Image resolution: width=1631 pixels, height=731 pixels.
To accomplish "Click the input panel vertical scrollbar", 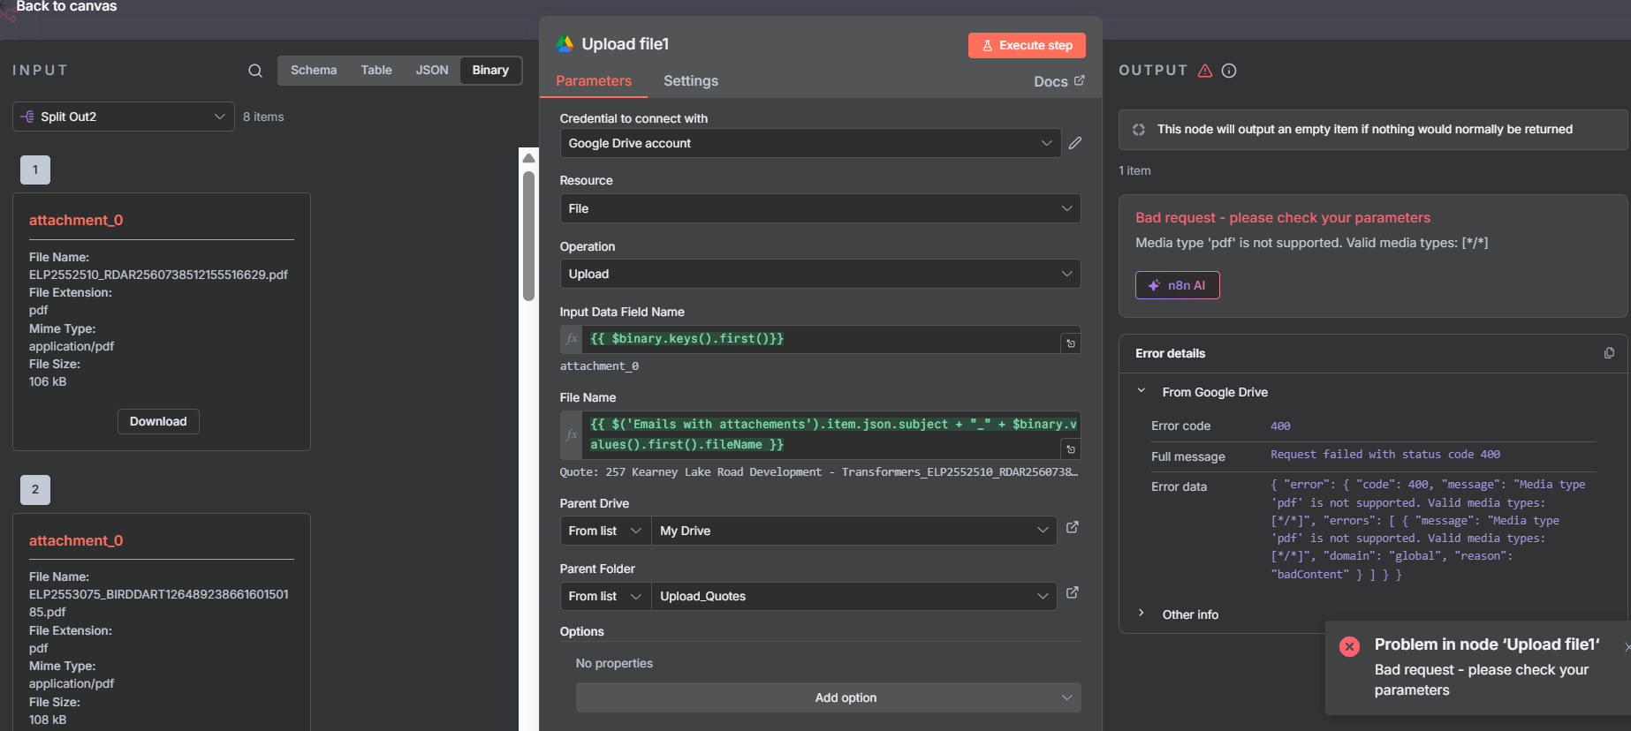I will (528, 236).
